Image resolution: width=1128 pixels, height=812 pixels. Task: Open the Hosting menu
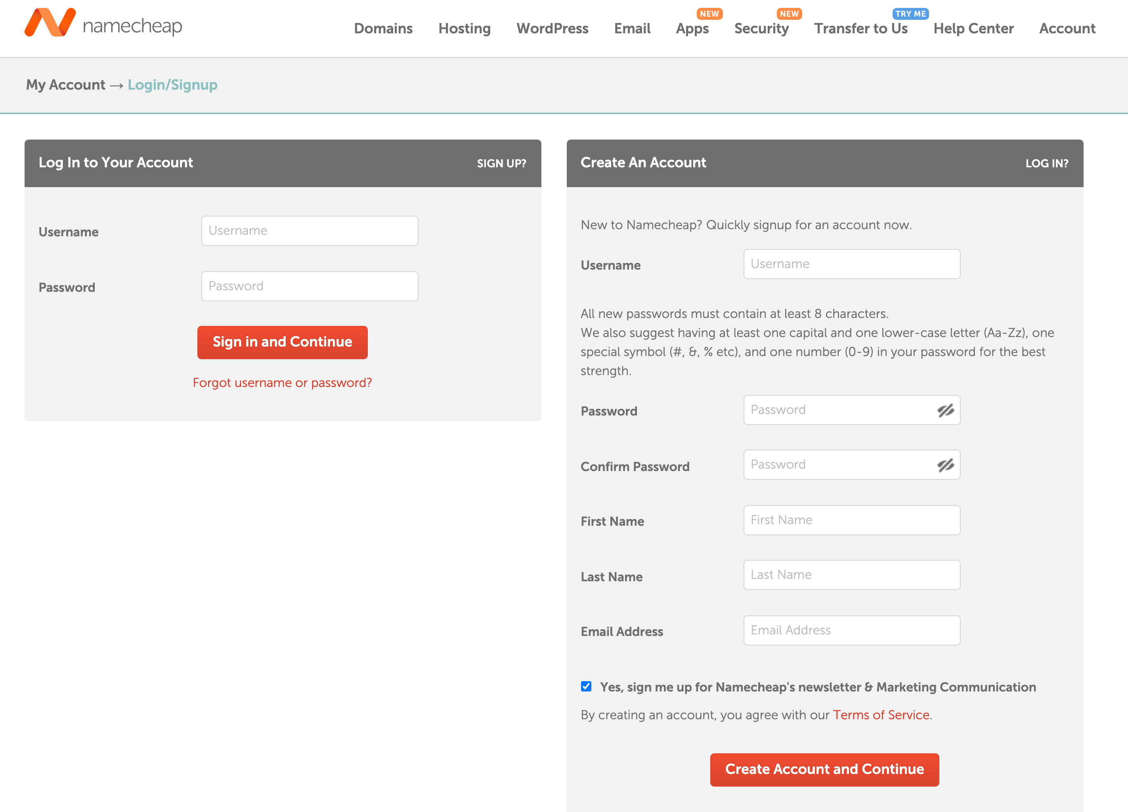tap(465, 29)
